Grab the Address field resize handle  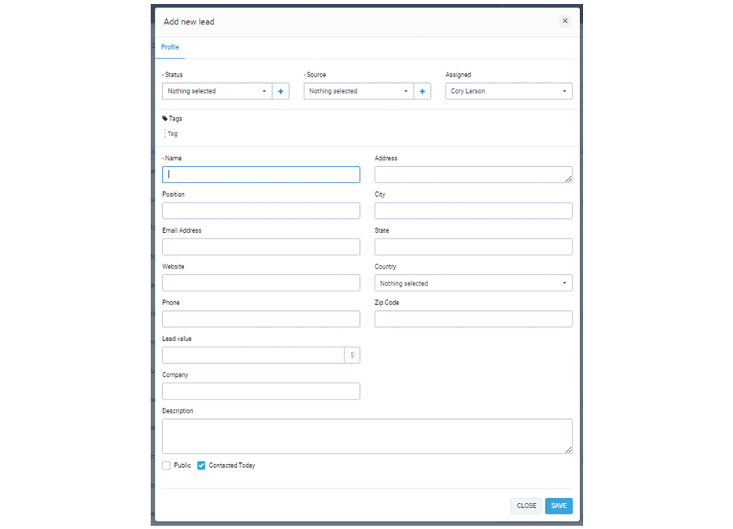[568, 178]
